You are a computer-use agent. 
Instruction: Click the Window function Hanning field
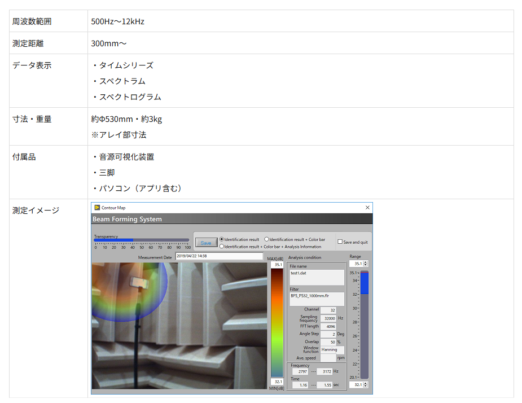click(332, 350)
